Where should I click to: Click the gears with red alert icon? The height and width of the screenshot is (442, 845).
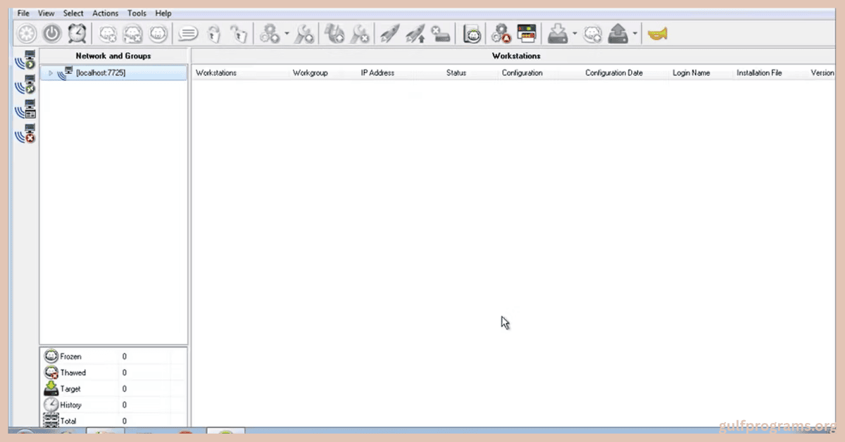501,34
